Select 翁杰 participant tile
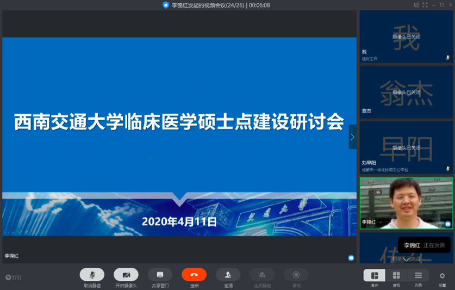455x290 pixels. point(406,92)
